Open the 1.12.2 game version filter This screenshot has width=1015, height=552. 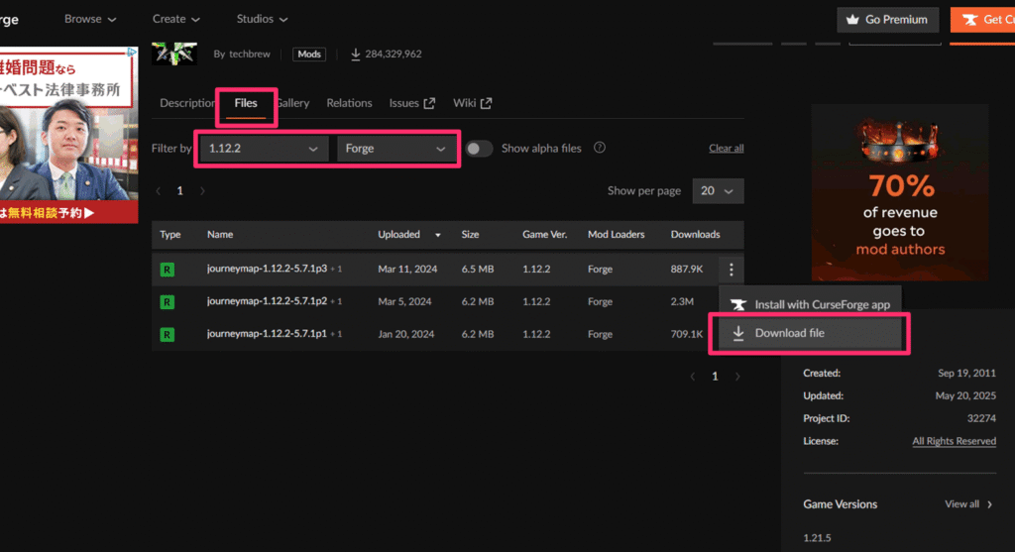click(x=263, y=149)
